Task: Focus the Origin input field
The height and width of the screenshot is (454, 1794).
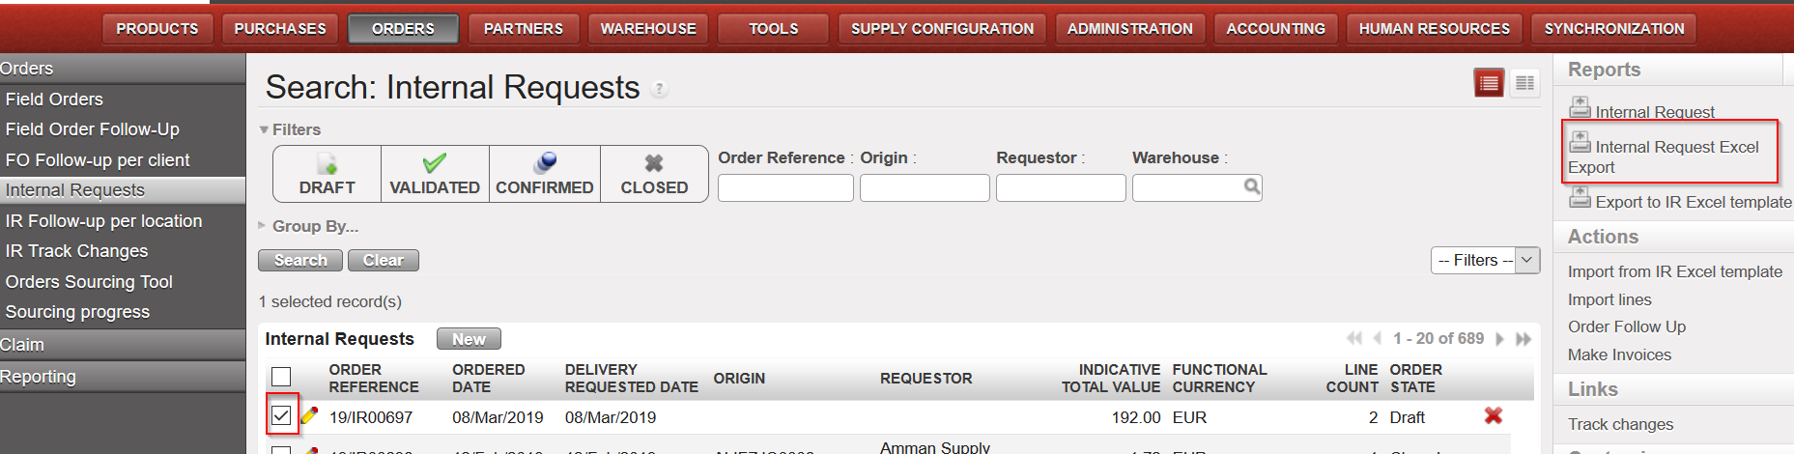Action: [x=925, y=187]
